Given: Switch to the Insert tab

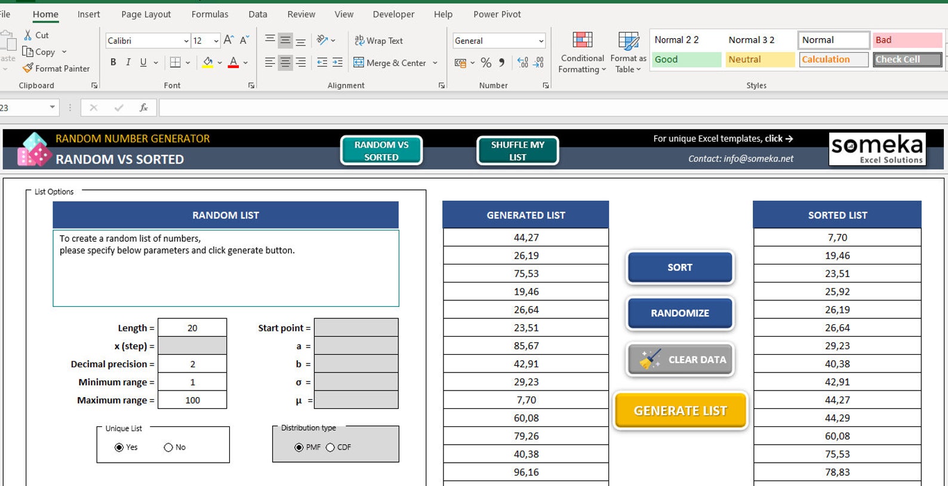Looking at the screenshot, I should pyautogui.click(x=88, y=14).
